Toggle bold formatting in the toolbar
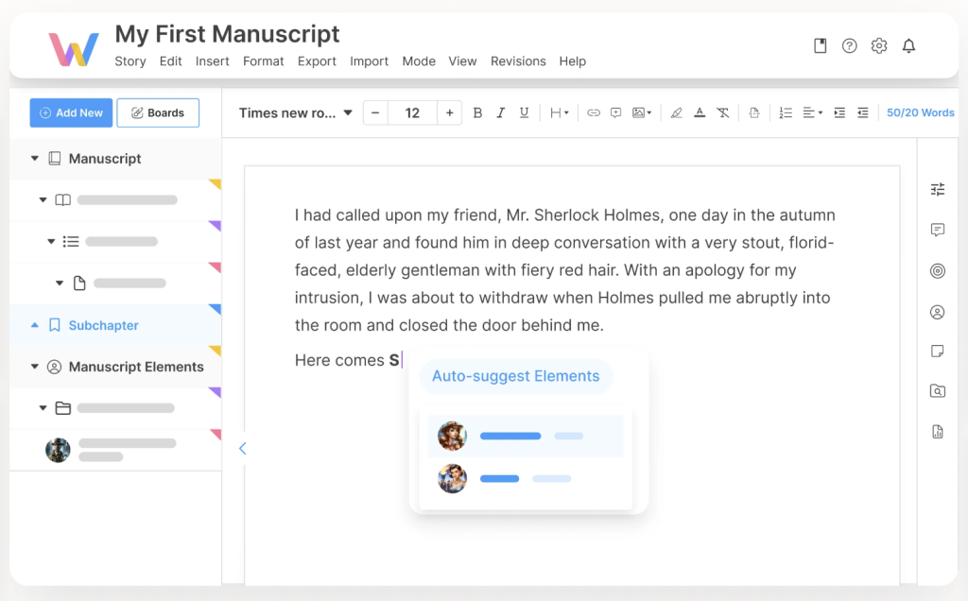 coord(477,112)
